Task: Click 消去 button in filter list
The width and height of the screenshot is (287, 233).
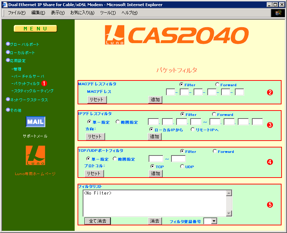Action: tap(155, 221)
